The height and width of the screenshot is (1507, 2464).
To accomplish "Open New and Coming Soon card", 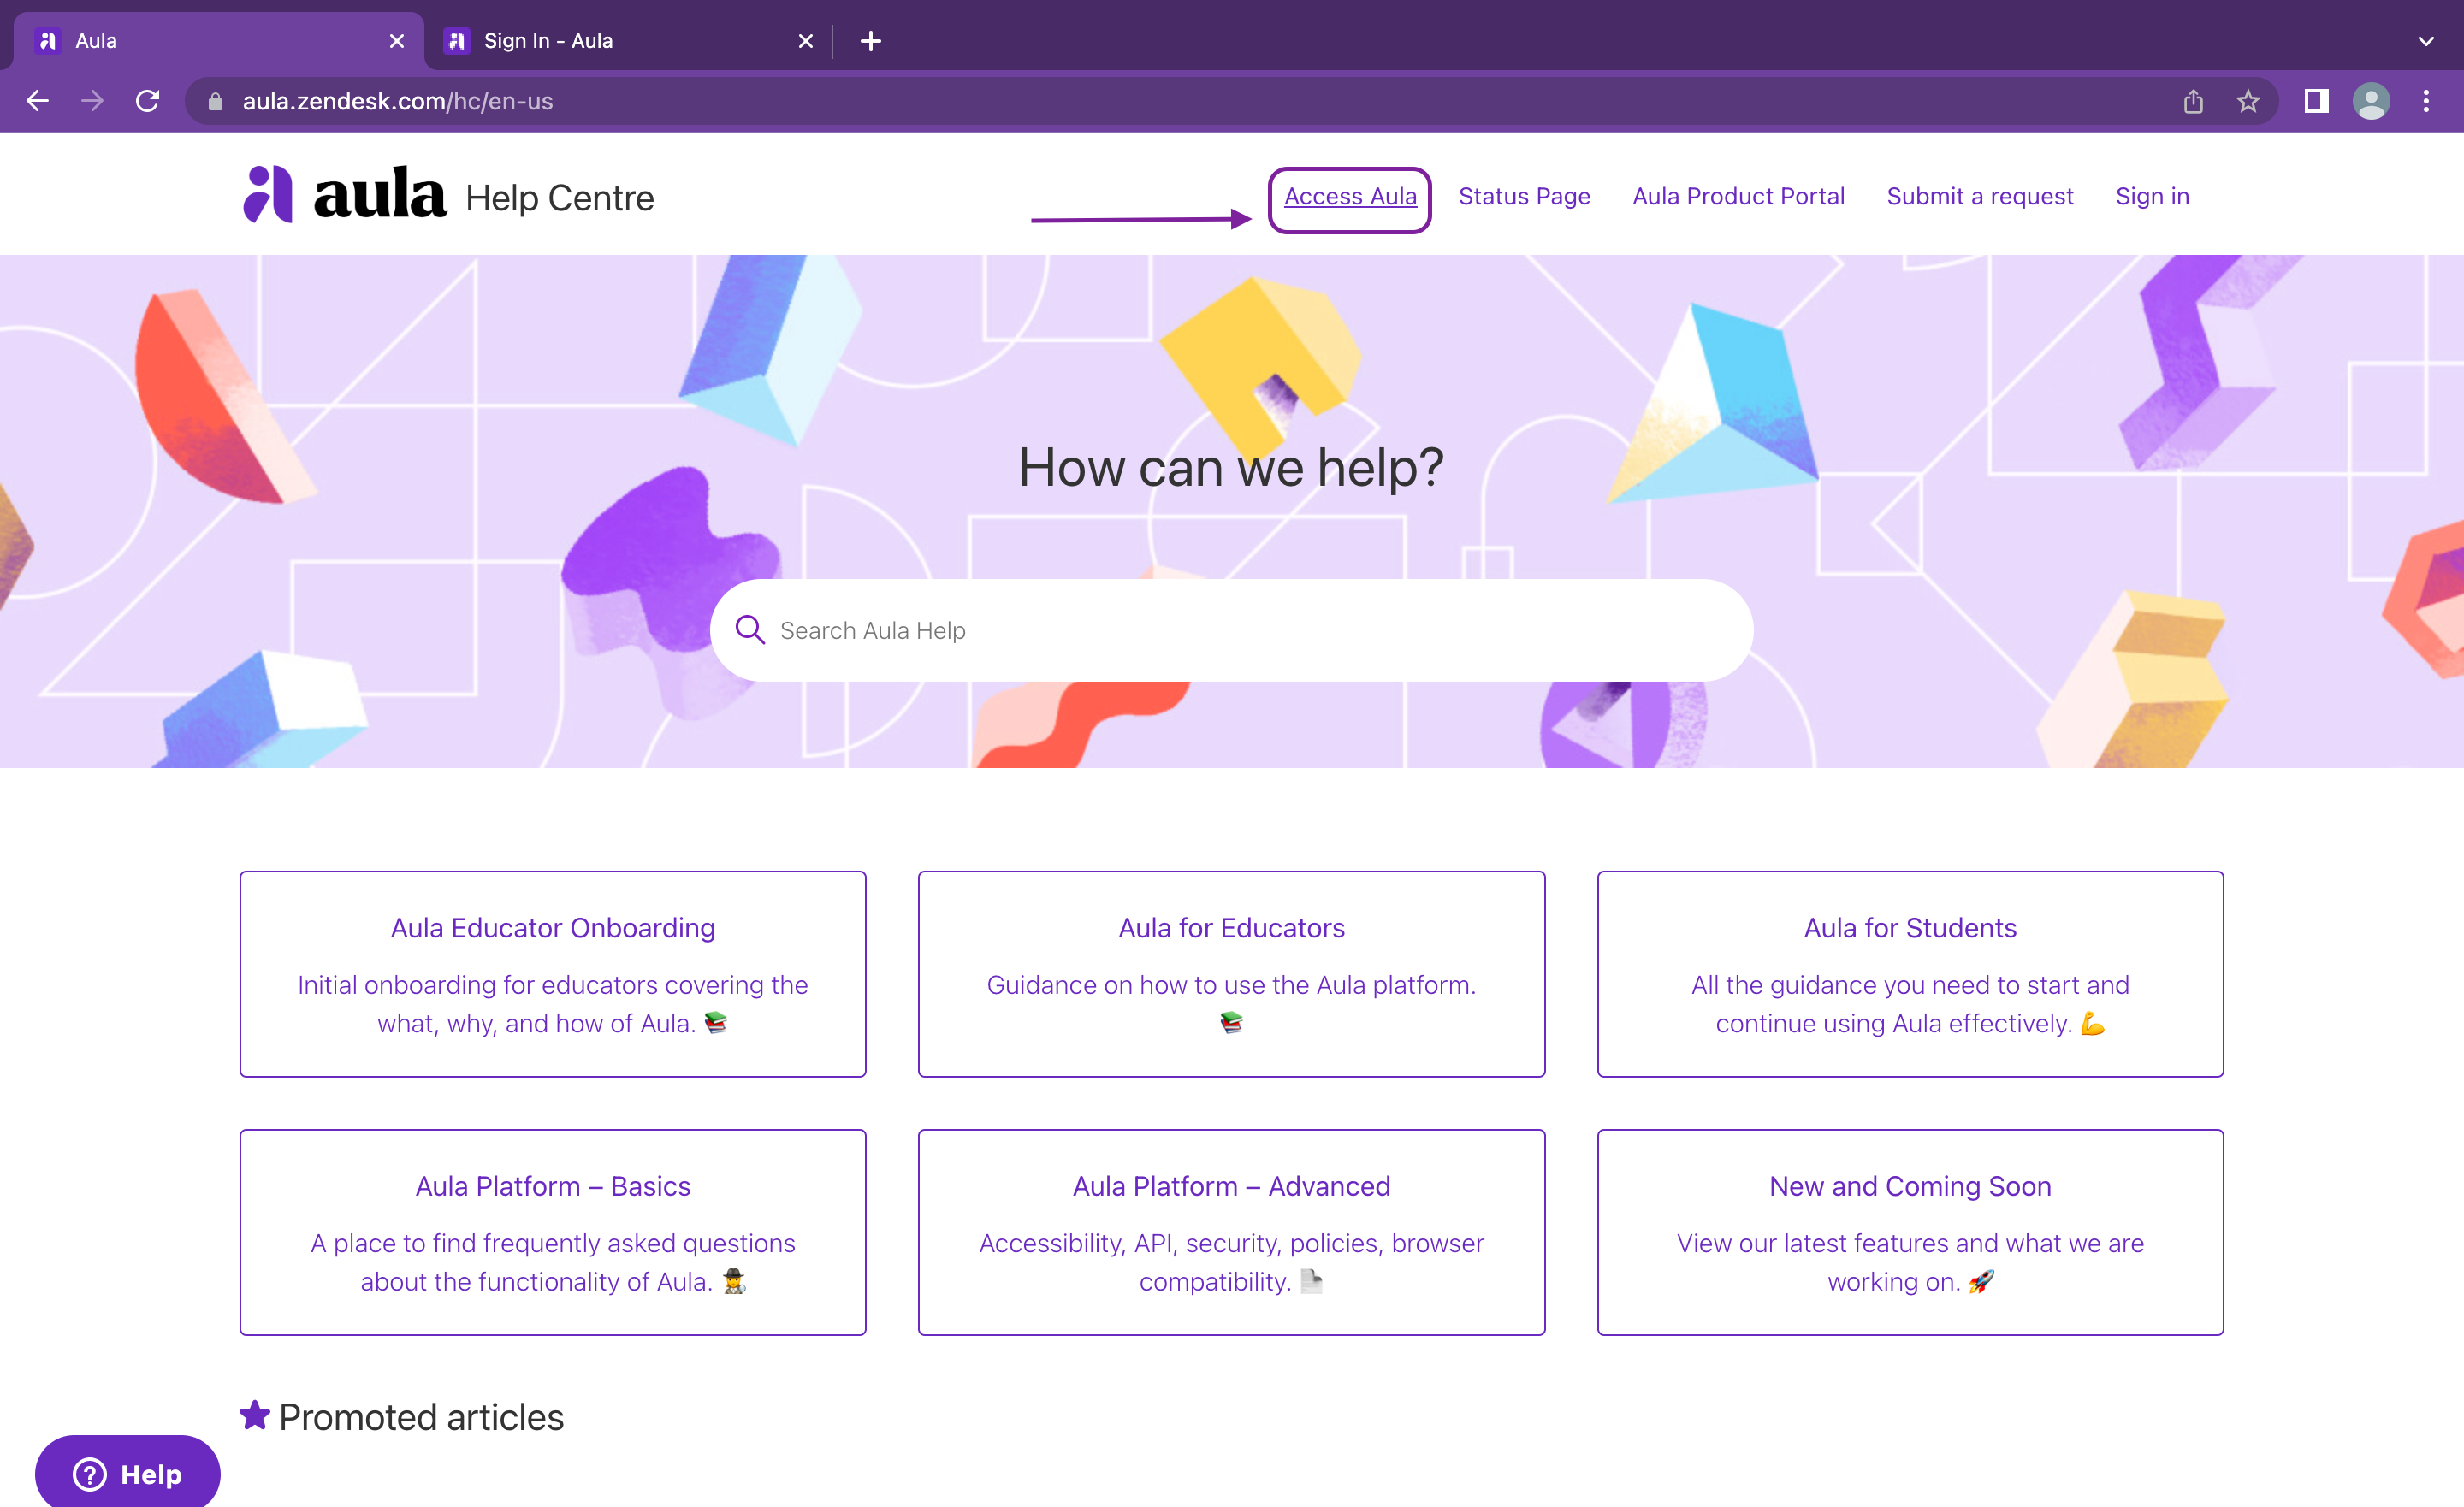I will click(1910, 1231).
